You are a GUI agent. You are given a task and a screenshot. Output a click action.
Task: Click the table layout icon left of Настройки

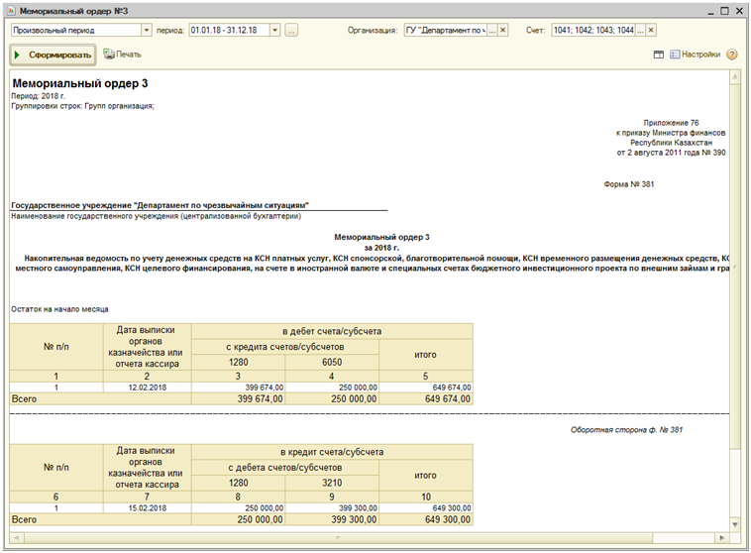(x=658, y=55)
